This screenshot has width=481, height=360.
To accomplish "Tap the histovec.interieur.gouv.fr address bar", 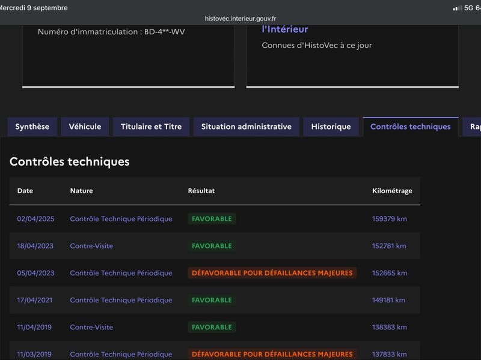I will 240,19.
